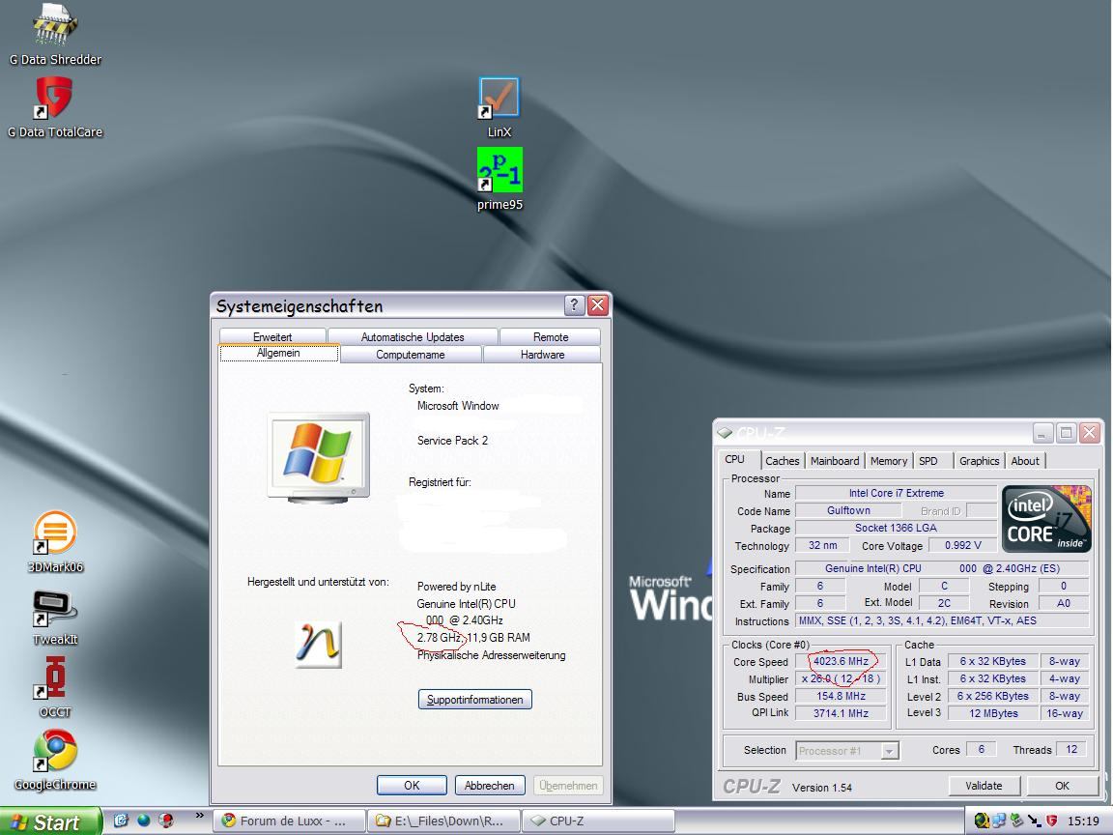This screenshot has height=835, width=1113.
Task: Open the Memory tab in CPU-Z
Action: [889, 461]
